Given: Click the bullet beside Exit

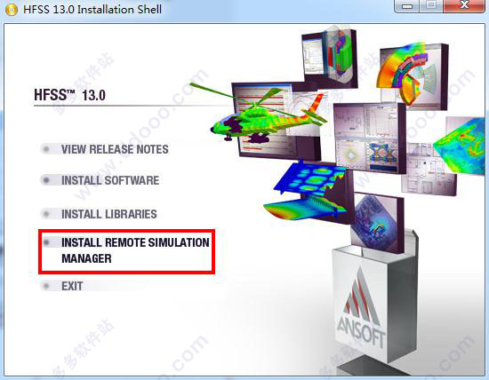Looking at the screenshot, I should (x=46, y=286).
